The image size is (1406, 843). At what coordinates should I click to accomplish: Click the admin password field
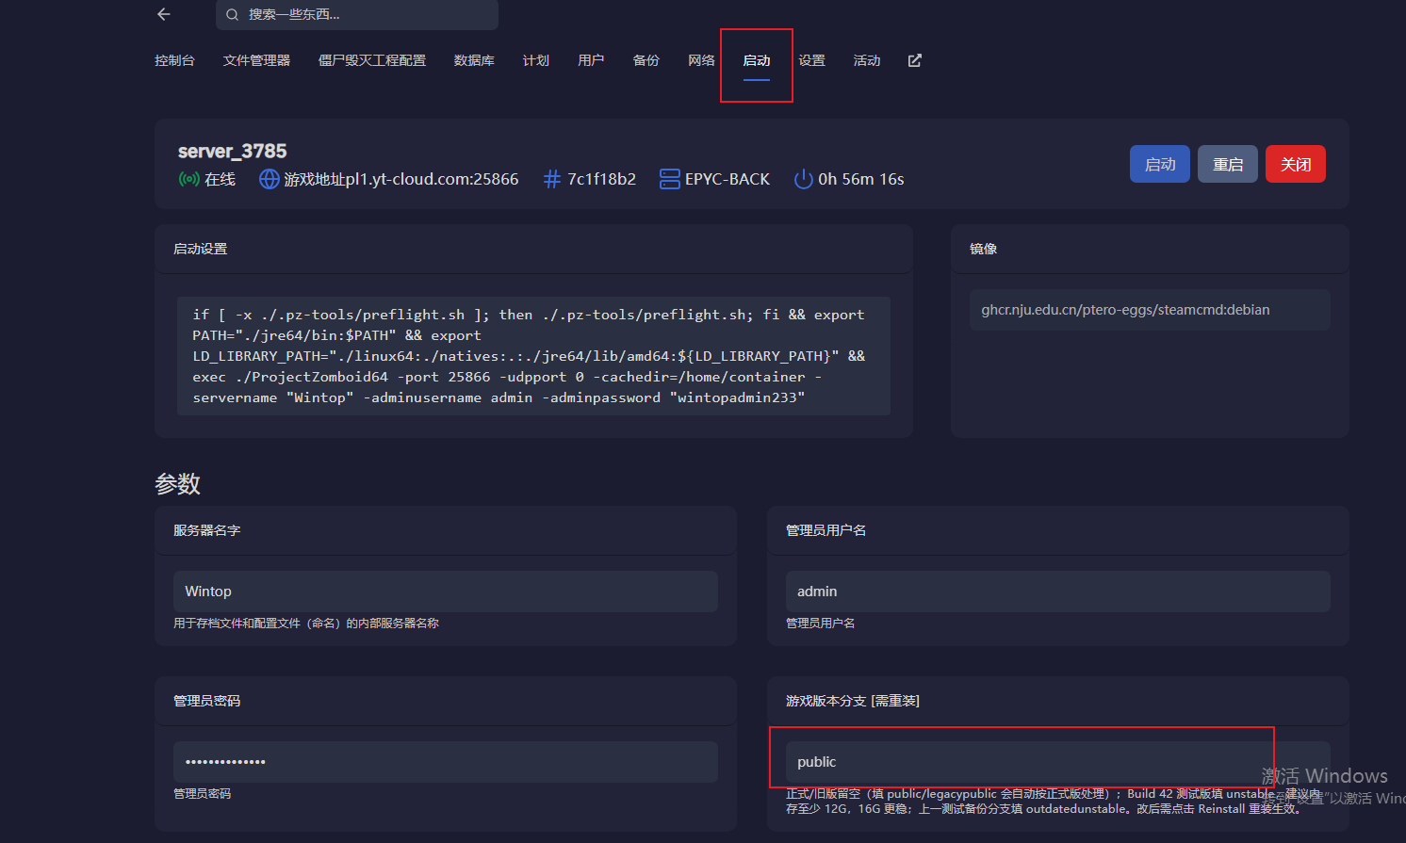[x=446, y=762]
